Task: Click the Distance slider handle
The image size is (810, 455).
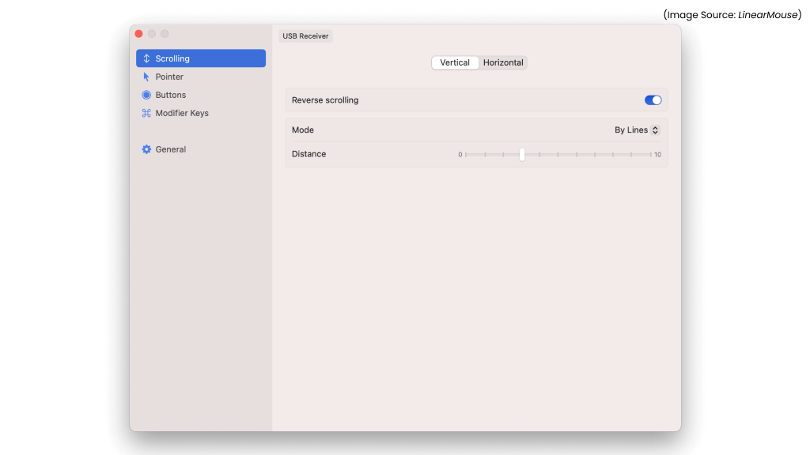Action: click(522, 155)
